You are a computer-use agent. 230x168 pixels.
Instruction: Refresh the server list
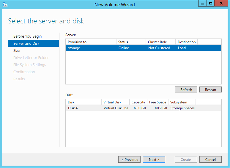pos(186,89)
